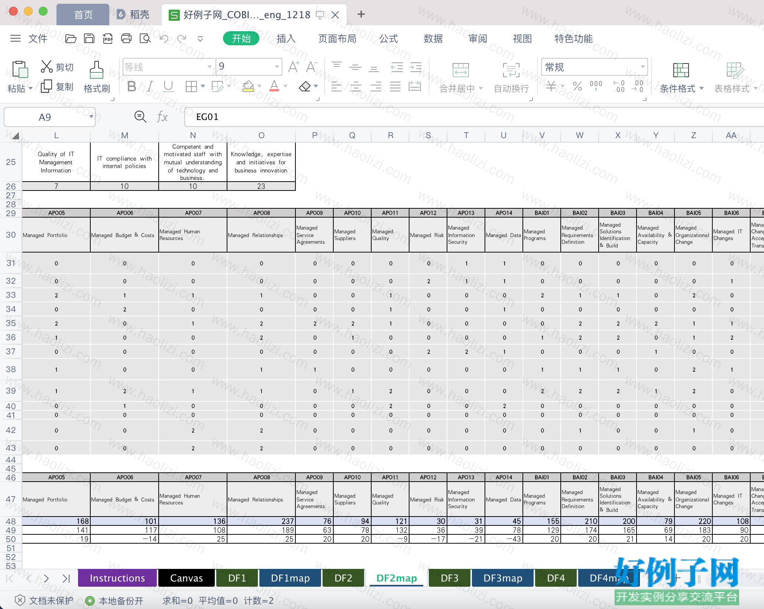
Task: Click the thousands separator icon
Action: 596,87
